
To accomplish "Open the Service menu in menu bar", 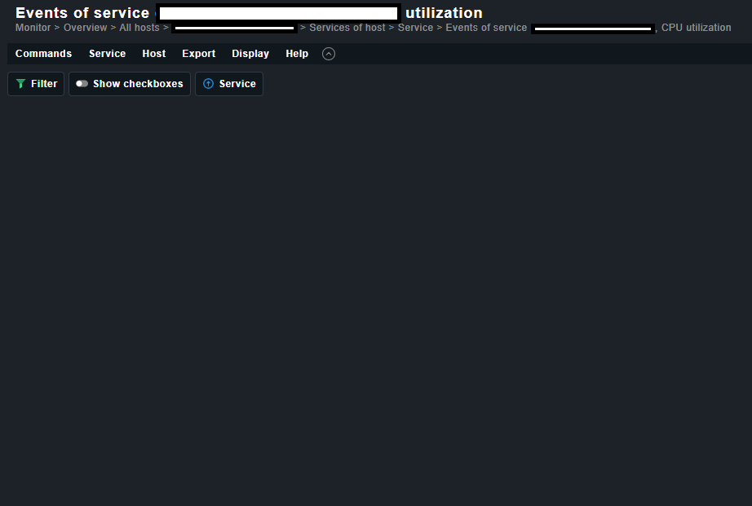I will [x=107, y=54].
